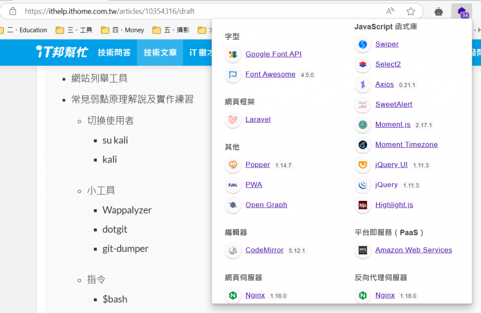Click the Amazon Web Services logo icon
This screenshot has width=481, height=313.
363,250
